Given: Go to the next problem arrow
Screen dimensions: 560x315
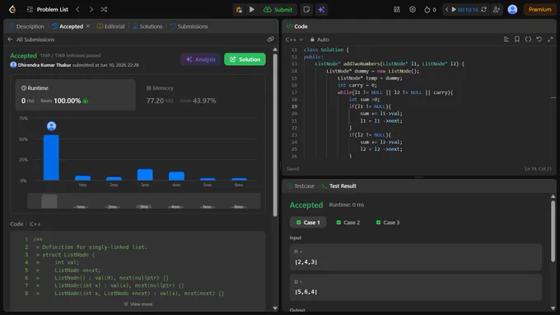Looking at the screenshot, I should (91, 9).
